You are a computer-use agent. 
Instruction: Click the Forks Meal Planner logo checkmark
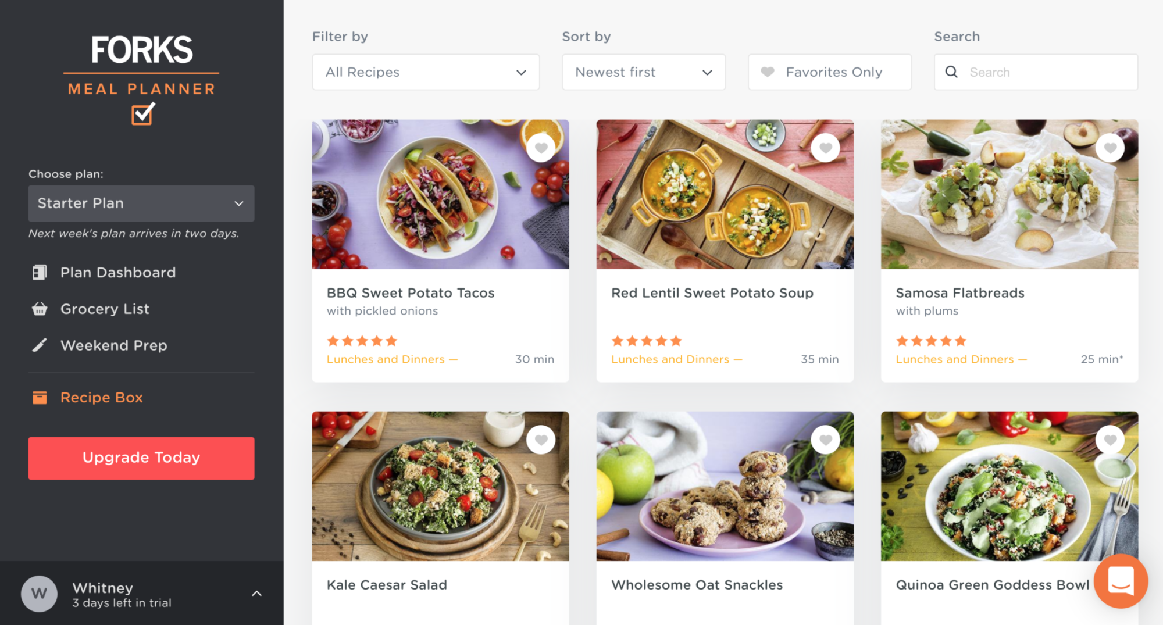(x=141, y=114)
